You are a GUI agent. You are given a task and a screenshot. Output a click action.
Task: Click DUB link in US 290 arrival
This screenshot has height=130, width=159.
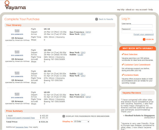tap(80, 55)
